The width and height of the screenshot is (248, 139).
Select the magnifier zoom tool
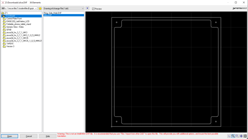[233, 136]
